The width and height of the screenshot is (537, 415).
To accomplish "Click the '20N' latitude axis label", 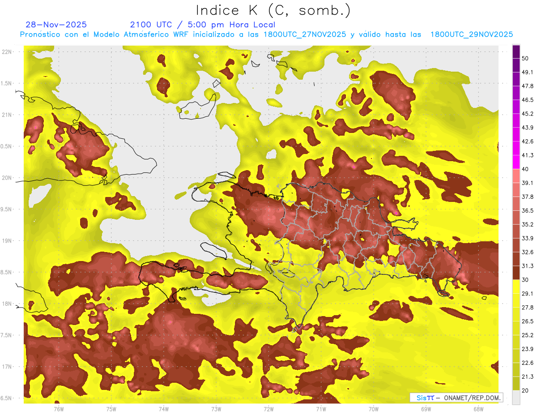I will point(8,178).
